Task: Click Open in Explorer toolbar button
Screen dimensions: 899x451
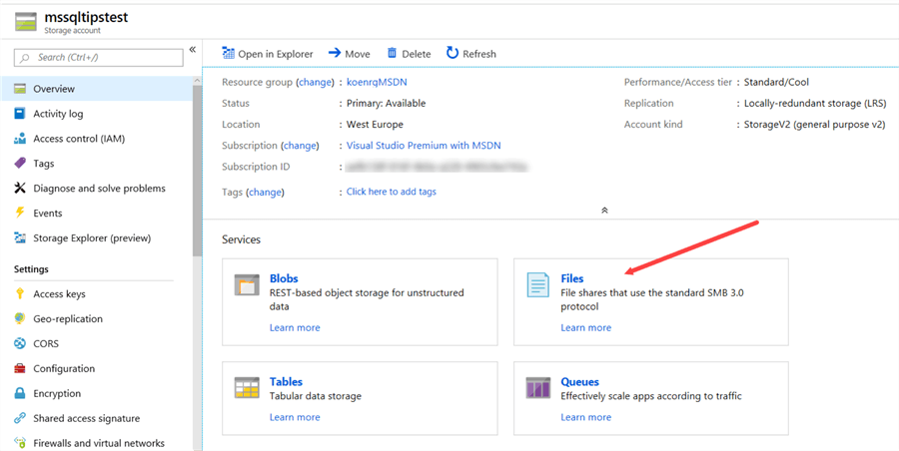Action: click(267, 54)
